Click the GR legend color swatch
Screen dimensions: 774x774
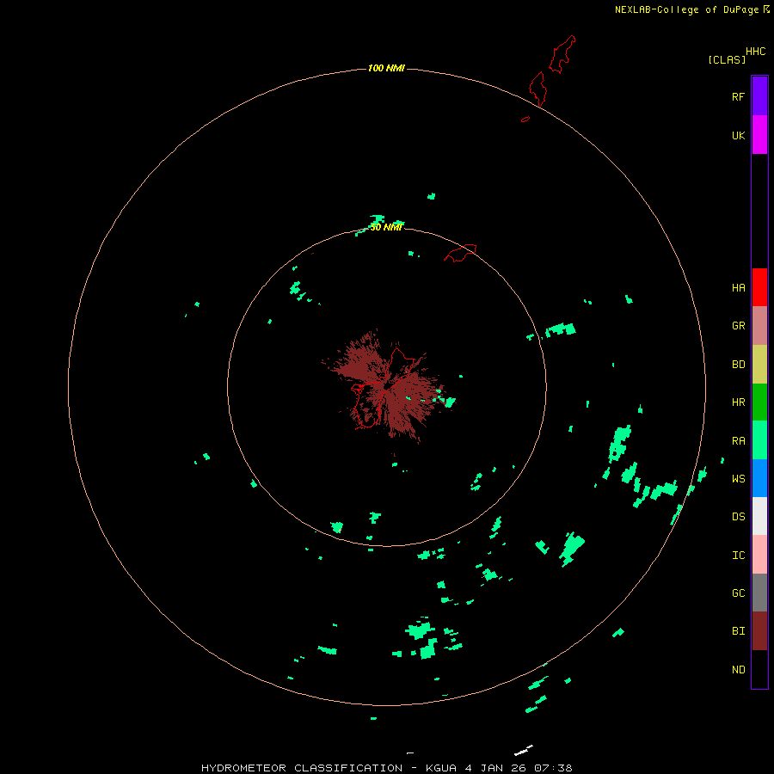coord(759,326)
